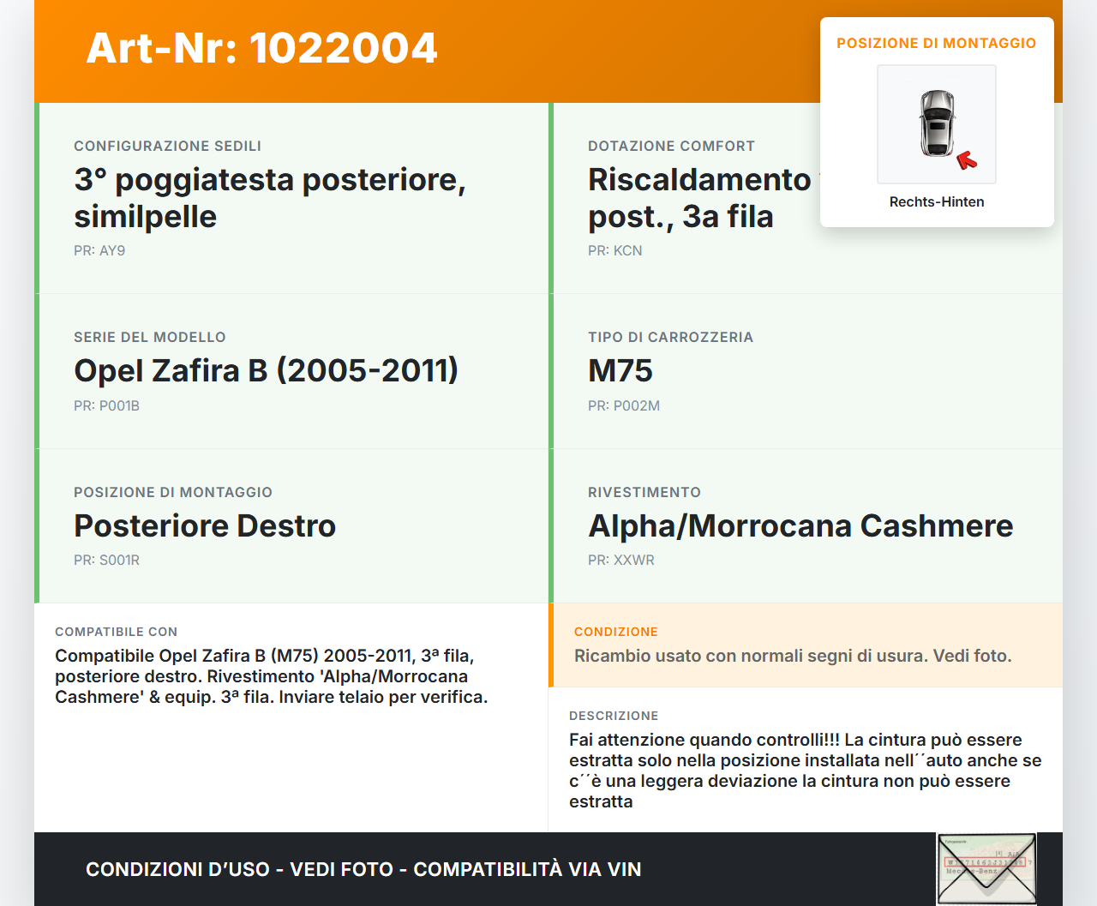Select the Art-Nr: 1022004 heading
The width and height of the screenshot is (1097, 906).
click(x=262, y=48)
